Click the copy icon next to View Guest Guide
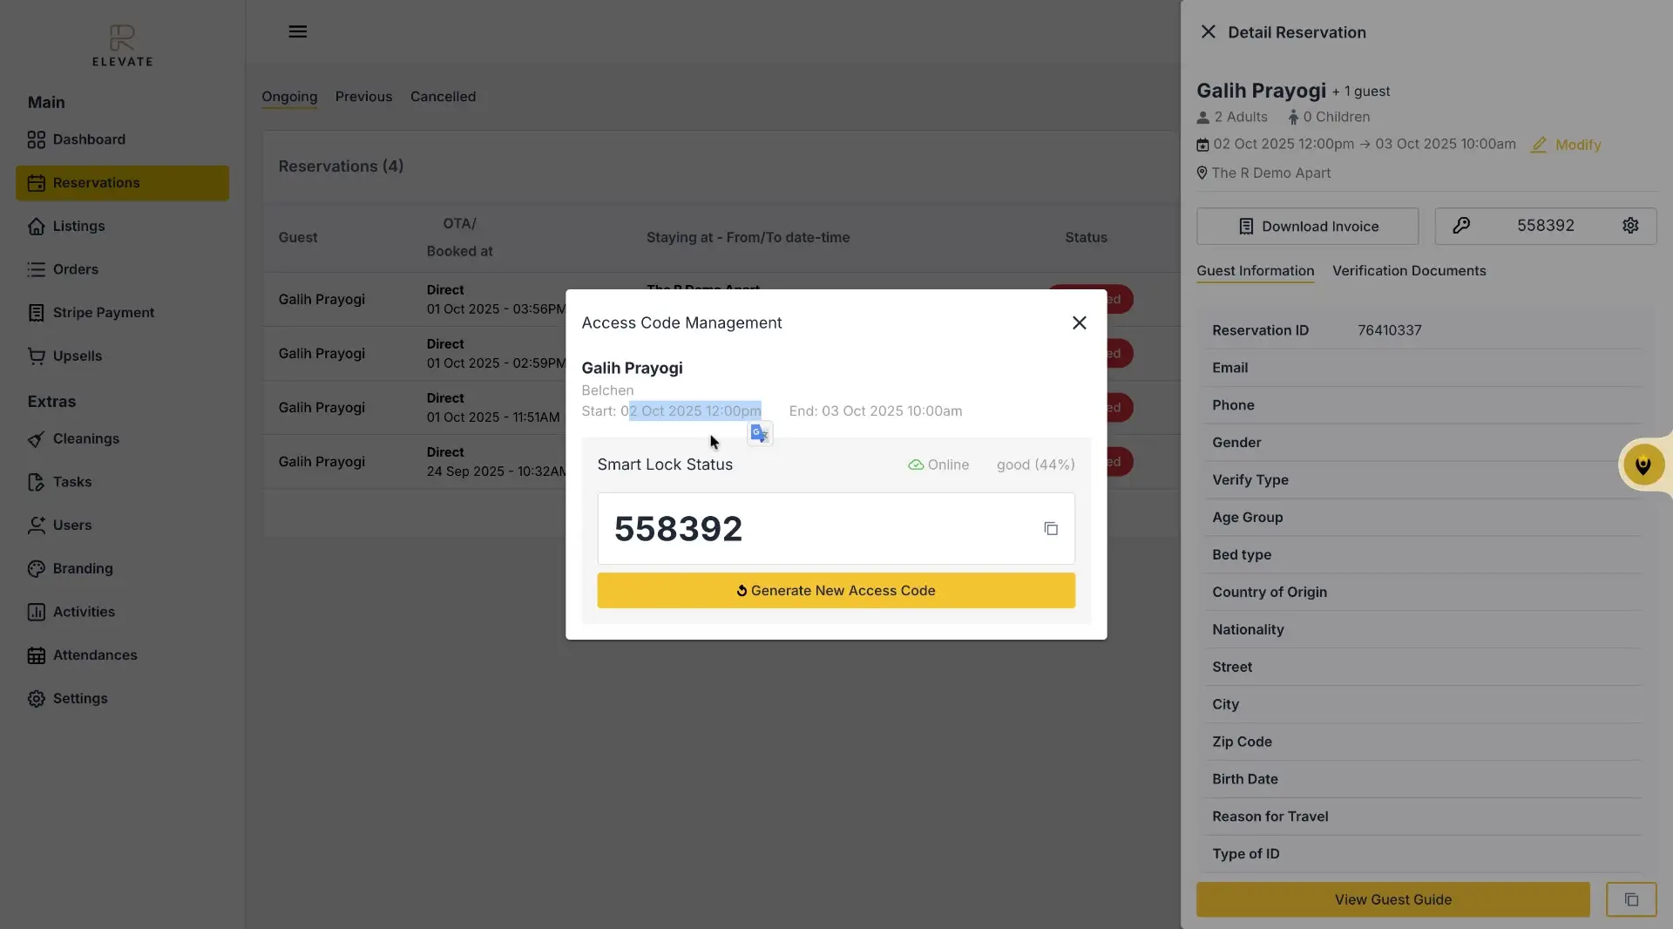This screenshot has height=929, width=1673. [x=1631, y=900]
